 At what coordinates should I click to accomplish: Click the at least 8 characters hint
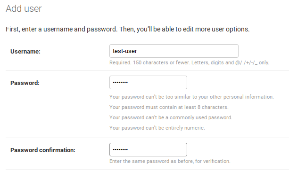coord(169,107)
